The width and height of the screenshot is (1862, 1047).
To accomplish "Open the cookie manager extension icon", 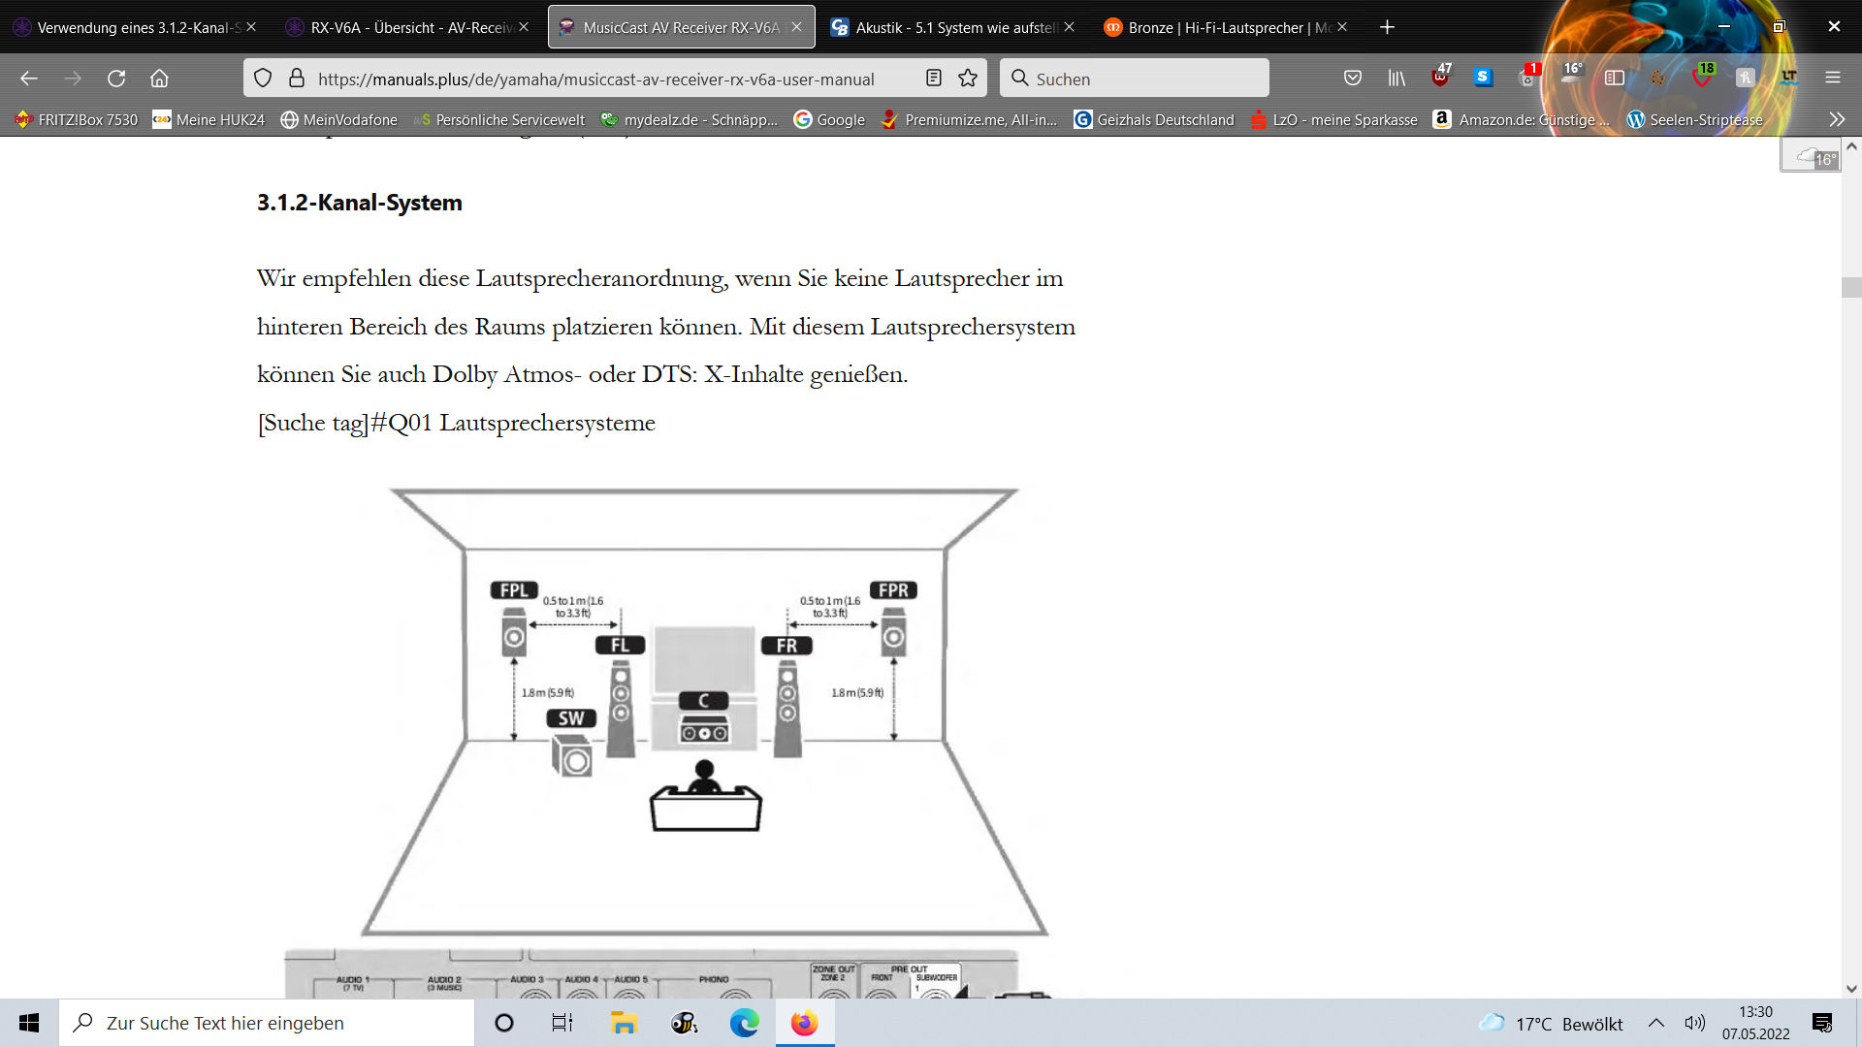I will [x=1658, y=78].
